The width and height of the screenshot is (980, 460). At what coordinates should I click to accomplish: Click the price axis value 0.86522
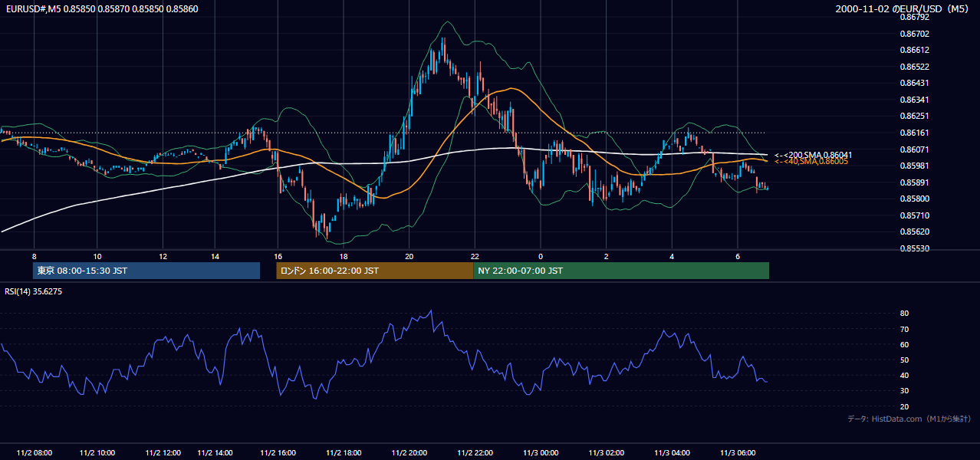[914, 67]
